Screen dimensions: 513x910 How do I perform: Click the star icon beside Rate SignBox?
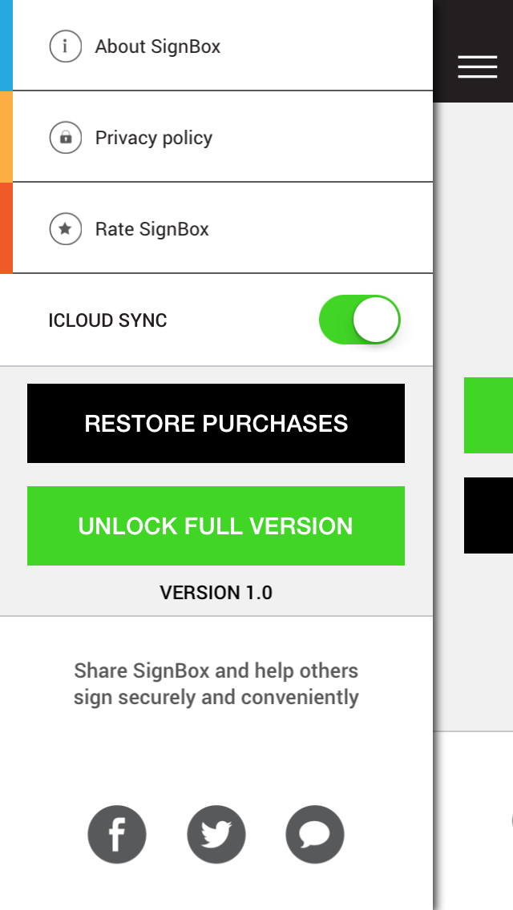point(66,229)
